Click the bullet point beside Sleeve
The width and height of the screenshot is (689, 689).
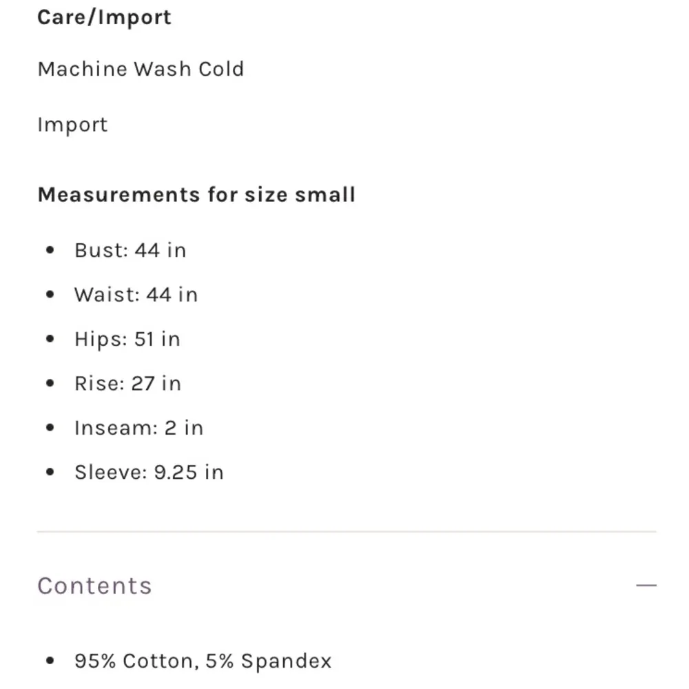pos(50,473)
